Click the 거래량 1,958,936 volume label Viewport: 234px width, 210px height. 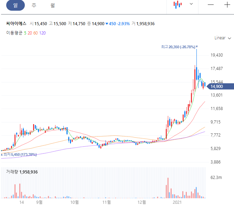22,172
